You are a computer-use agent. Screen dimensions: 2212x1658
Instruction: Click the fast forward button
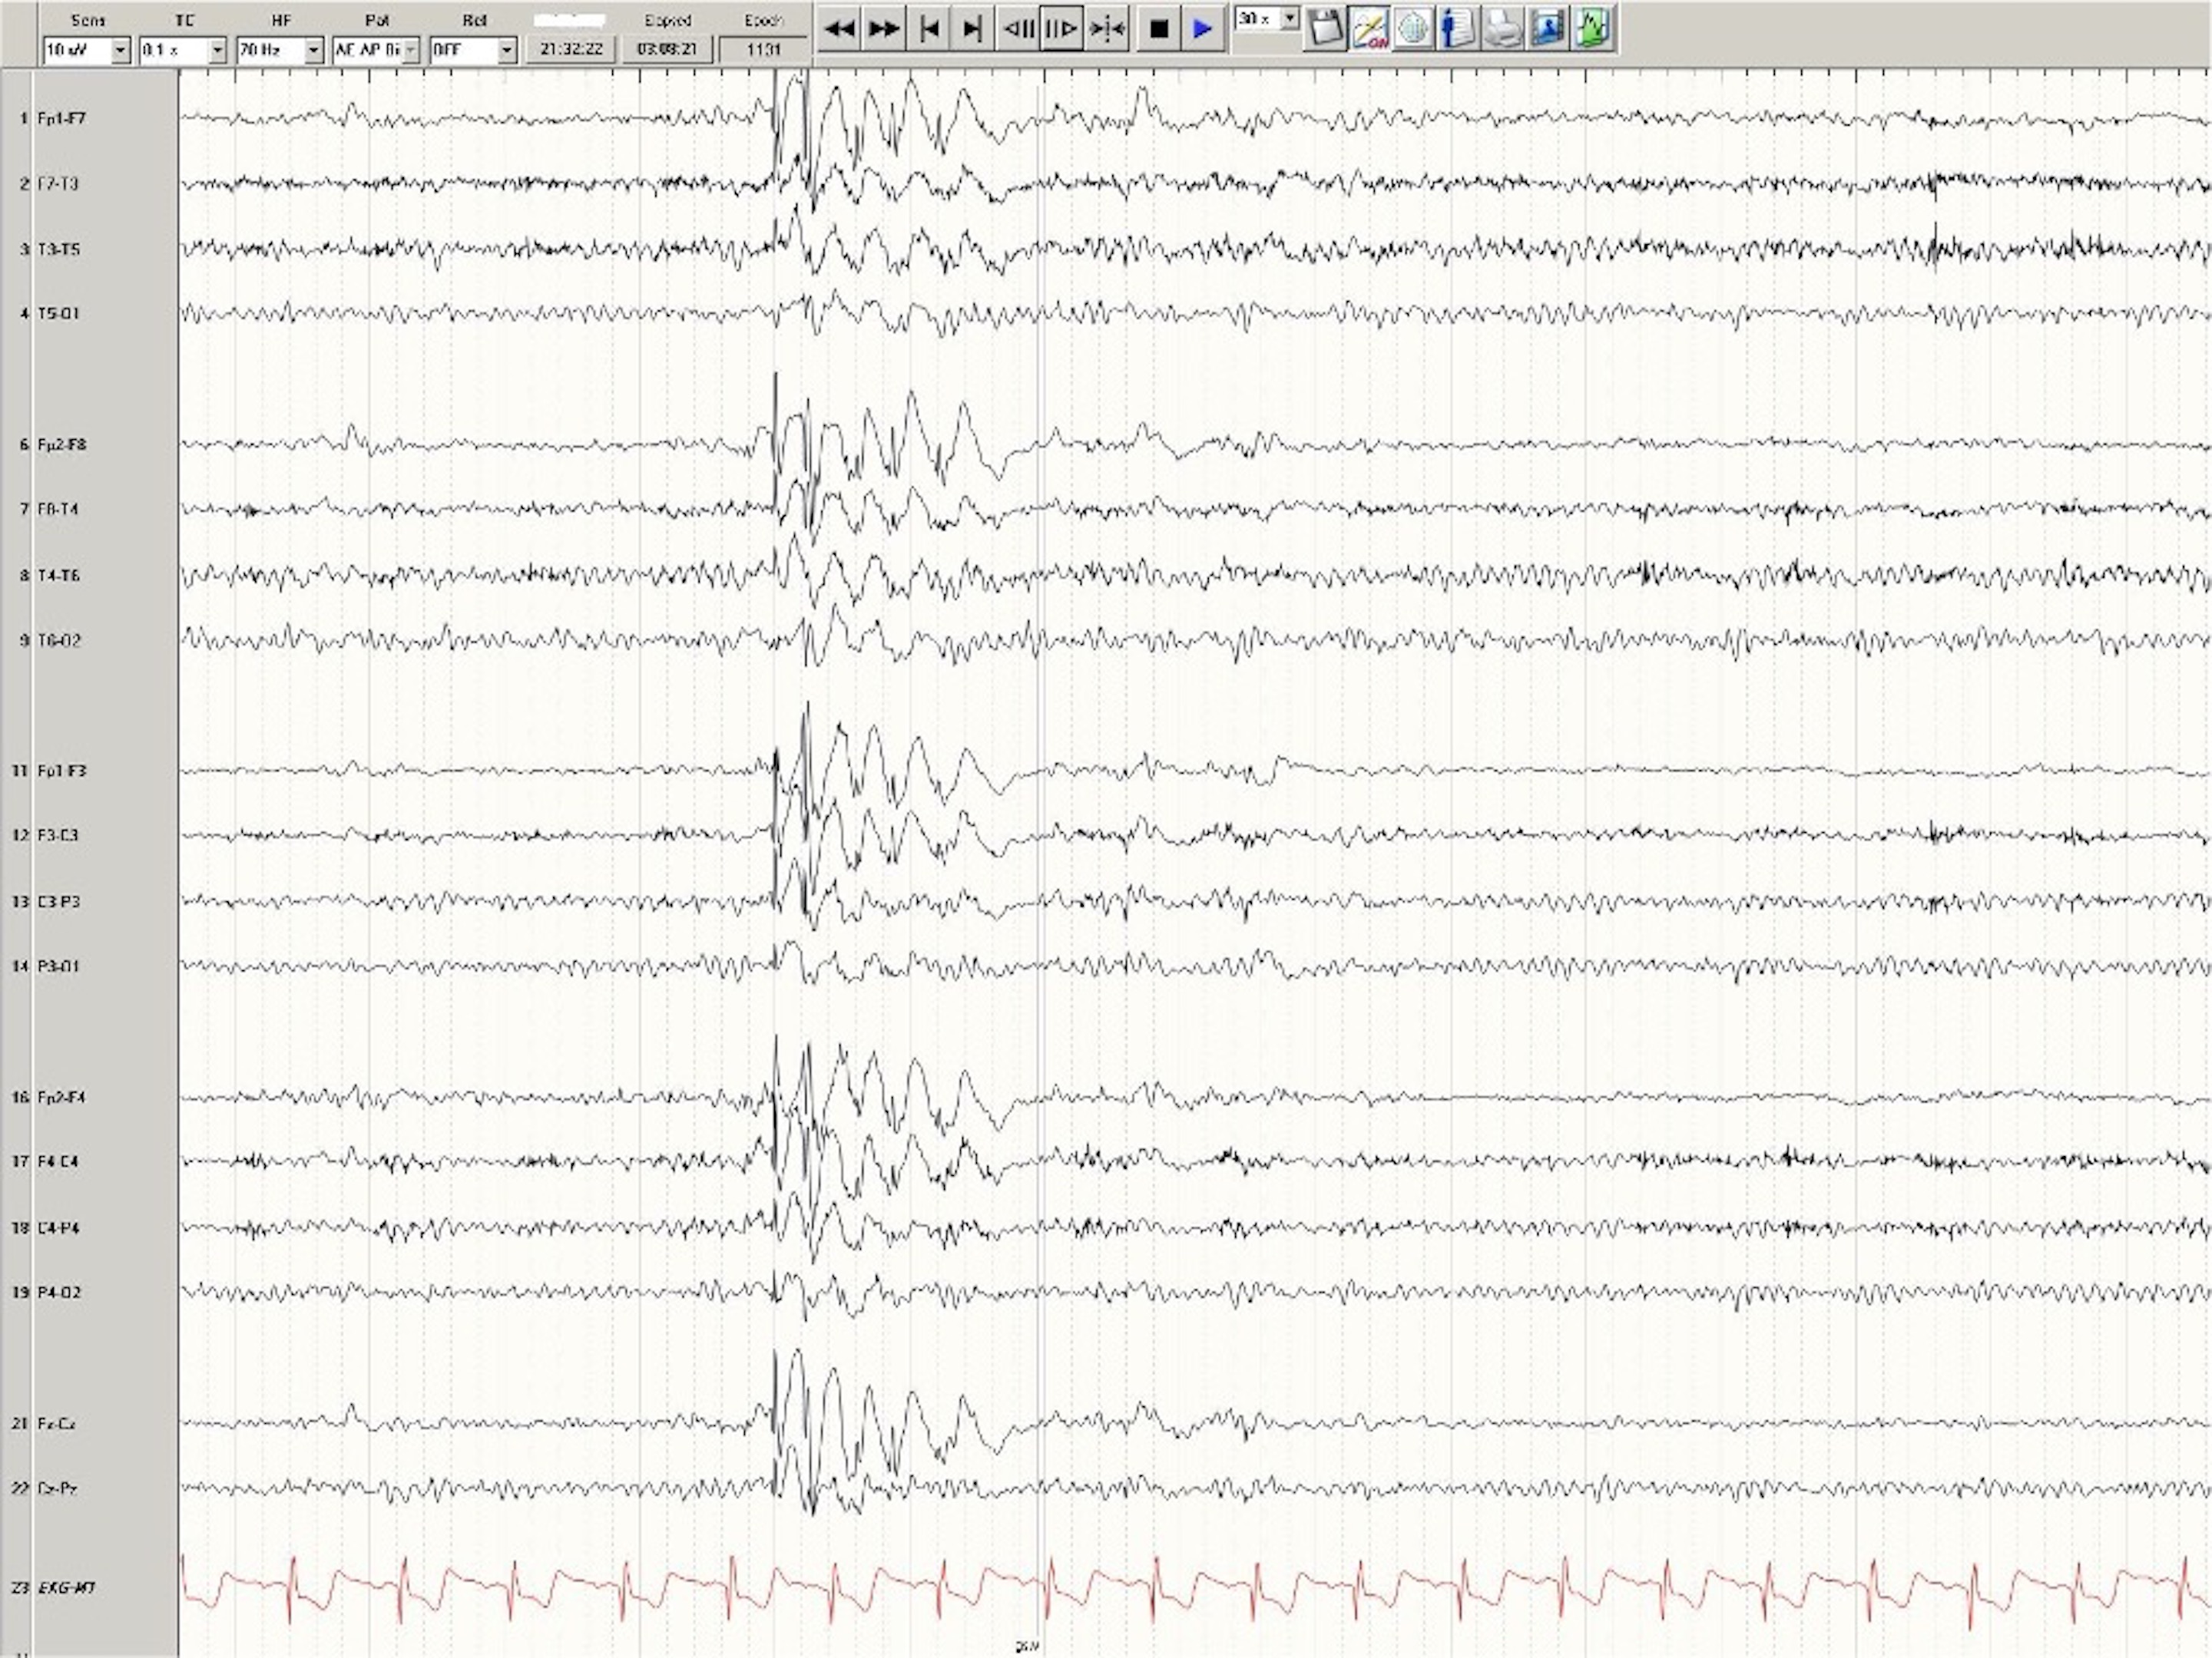pos(883,29)
